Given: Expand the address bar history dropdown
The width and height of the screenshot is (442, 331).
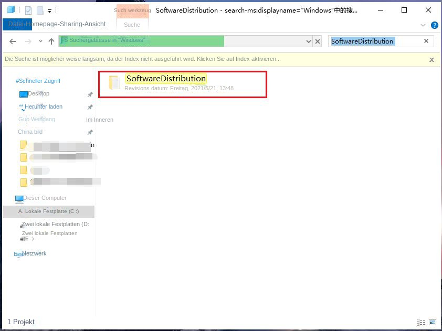Looking at the screenshot, I should [x=309, y=41].
